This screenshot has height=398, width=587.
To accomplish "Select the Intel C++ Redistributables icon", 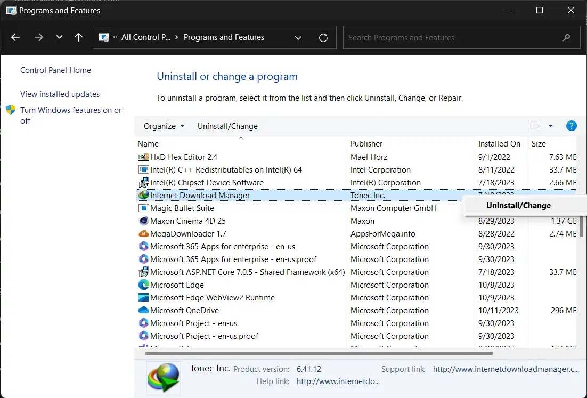I will [x=144, y=169].
